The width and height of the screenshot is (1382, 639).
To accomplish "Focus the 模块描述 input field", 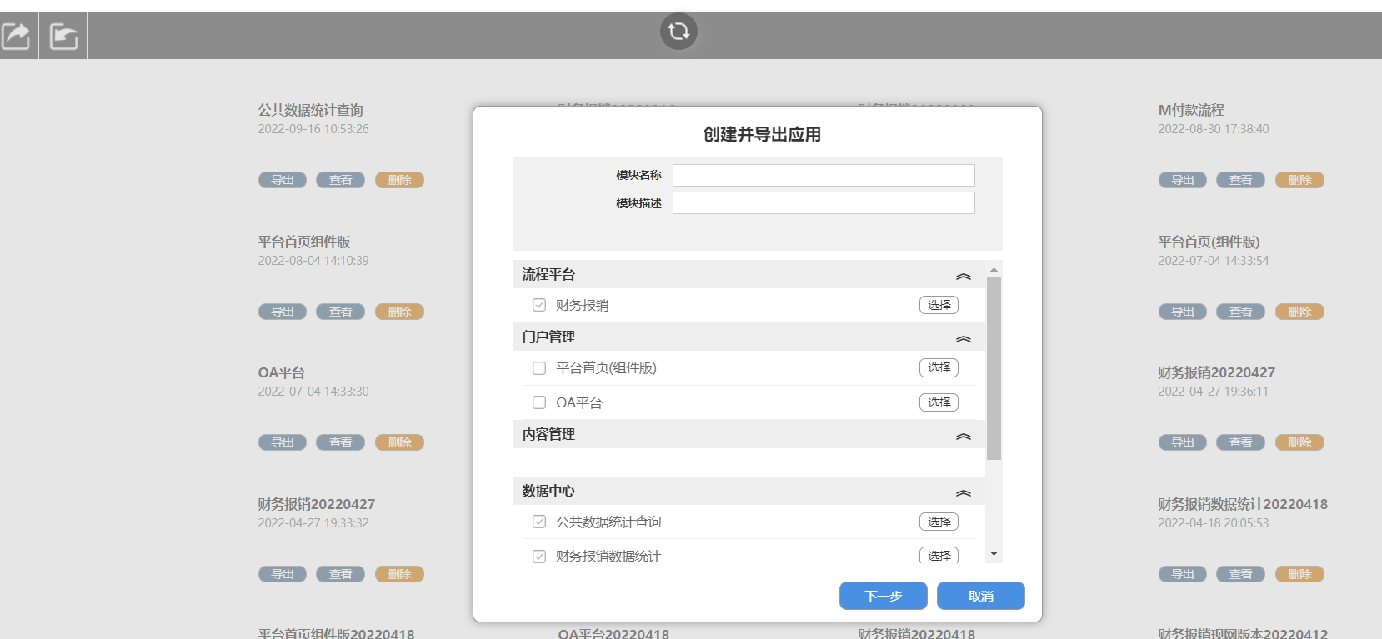I will (x=824, y=203).
